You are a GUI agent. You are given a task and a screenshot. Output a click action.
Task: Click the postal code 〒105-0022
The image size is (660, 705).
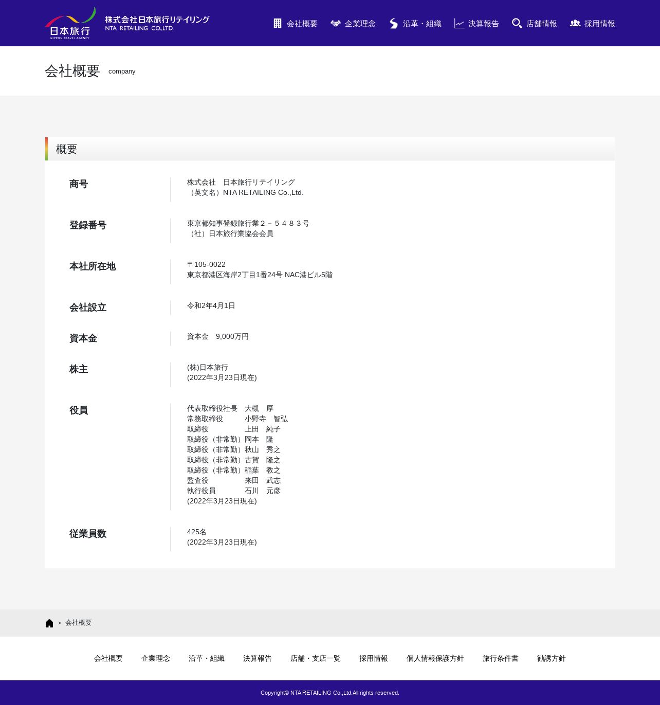pyautogui.click(x=206, y=264)
